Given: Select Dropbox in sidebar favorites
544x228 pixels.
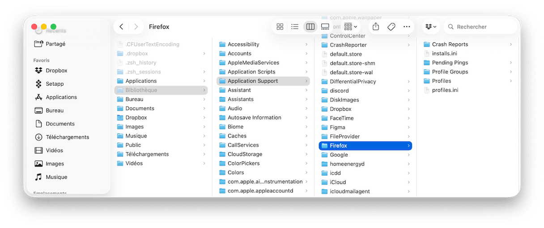Looking at the screenshot, I should (56, 70).
